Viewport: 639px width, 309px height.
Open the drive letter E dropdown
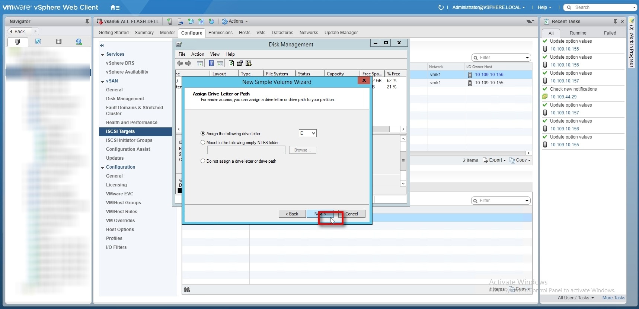[x=307, y=133]
